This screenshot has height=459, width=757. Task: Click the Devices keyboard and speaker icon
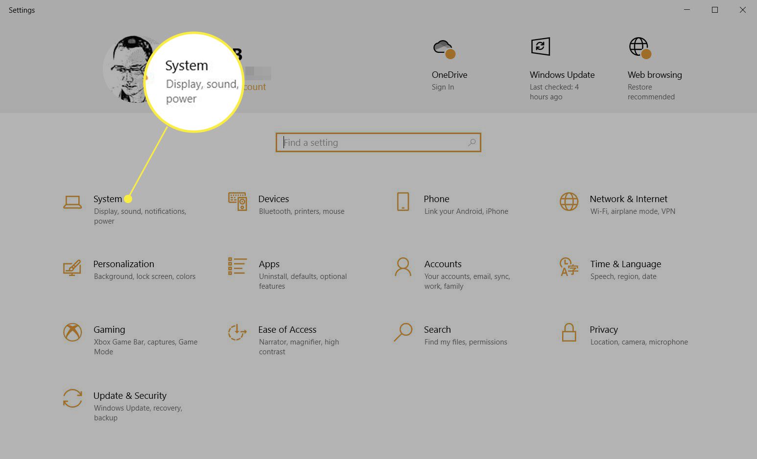237,201
